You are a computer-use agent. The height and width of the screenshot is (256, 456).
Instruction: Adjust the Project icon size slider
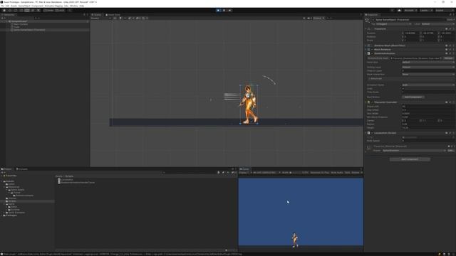pos(230,250)
